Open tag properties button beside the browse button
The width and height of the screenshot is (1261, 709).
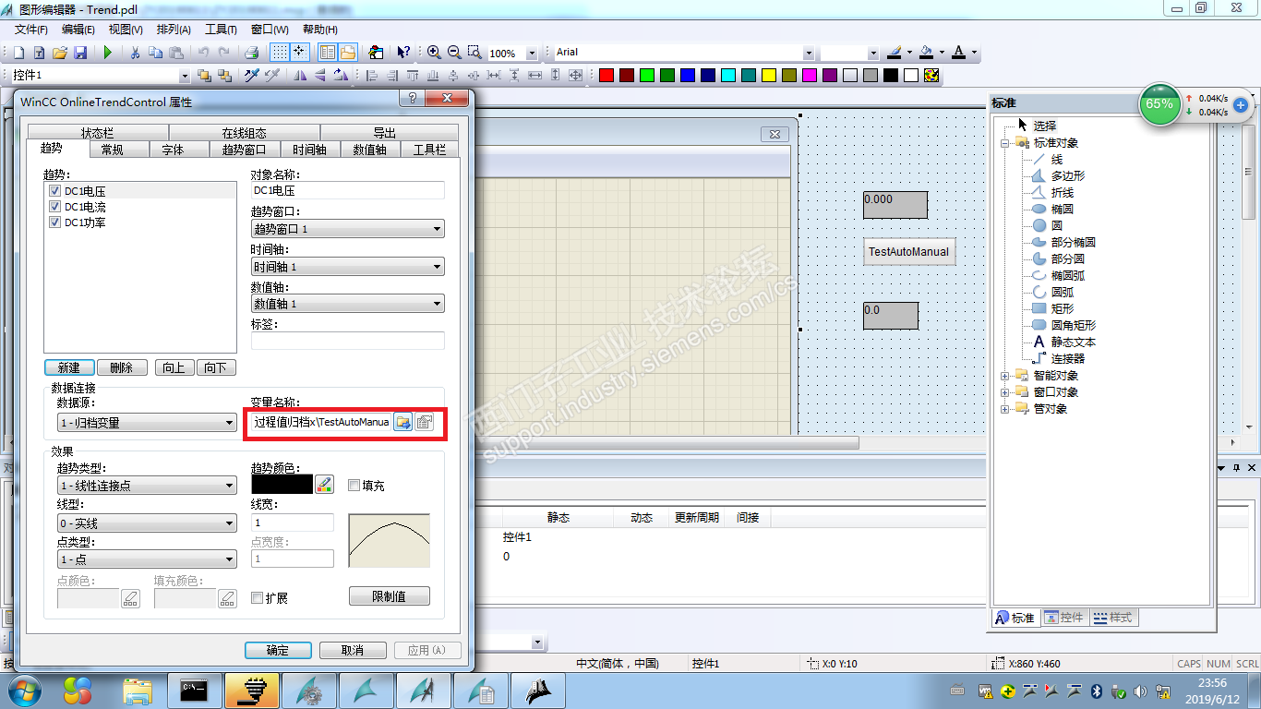[x=425, y=422]
